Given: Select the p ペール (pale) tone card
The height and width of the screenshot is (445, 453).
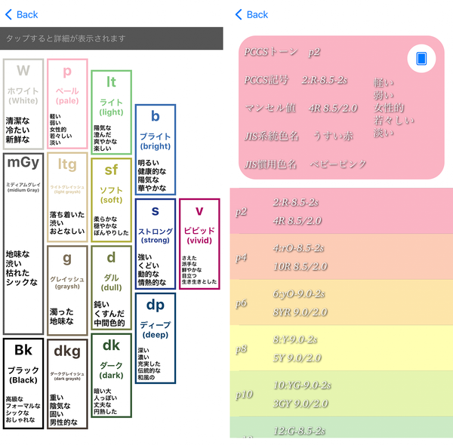Looking at the screenshot, I should tap(67, 104).
